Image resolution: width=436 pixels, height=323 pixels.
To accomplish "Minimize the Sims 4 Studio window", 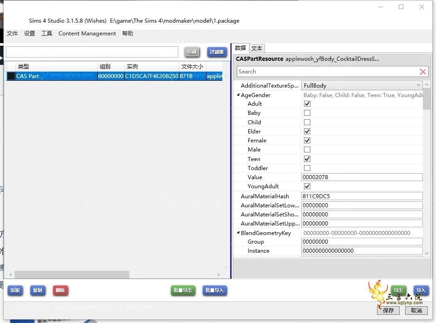I will (x=380, y=7).
